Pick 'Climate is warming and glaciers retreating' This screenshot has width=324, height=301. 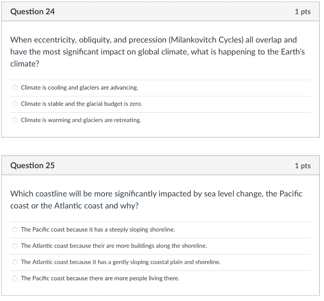pyautogui.click(x=15, y=120)
